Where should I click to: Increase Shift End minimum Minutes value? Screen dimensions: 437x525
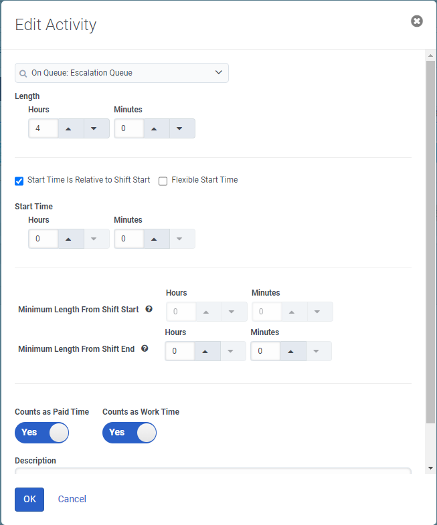tap(291, 351)
